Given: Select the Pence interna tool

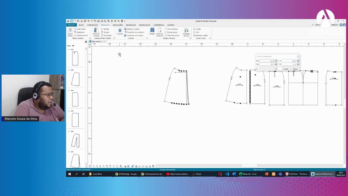Looking at the screenshot, I should pos(171,29).
